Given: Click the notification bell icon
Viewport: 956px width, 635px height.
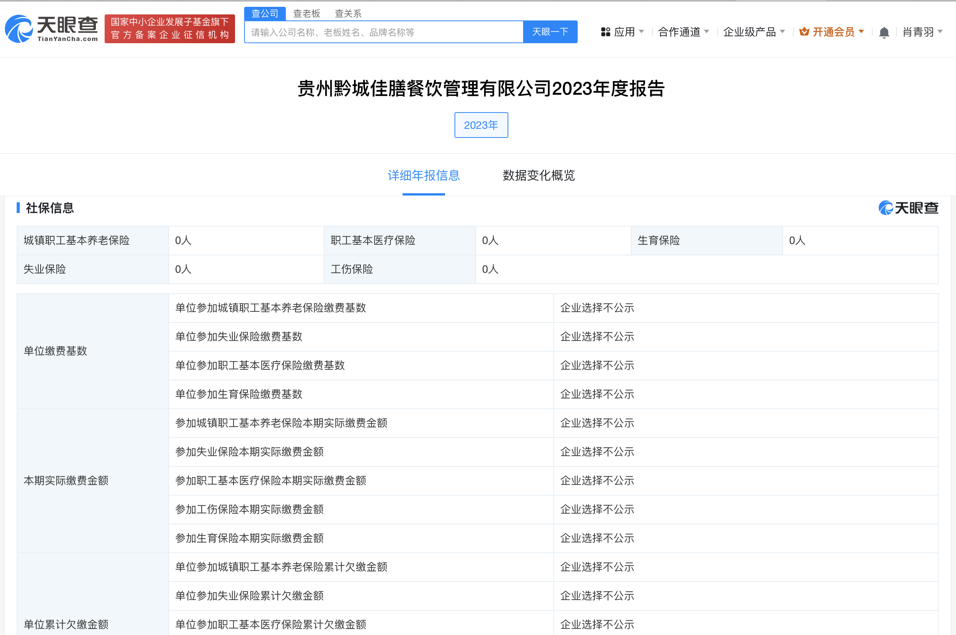Looking at the screenshot, I should pos(884,32).
